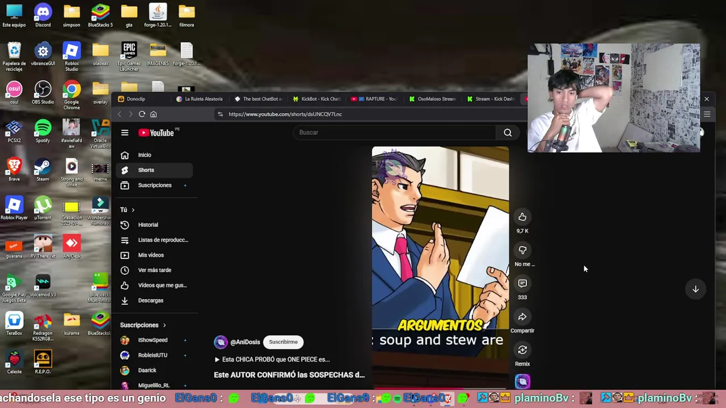Open the R.E.P.O. game icon
Image resolution: width=726 pixels, height=408 pixels.
click(43, 362)
